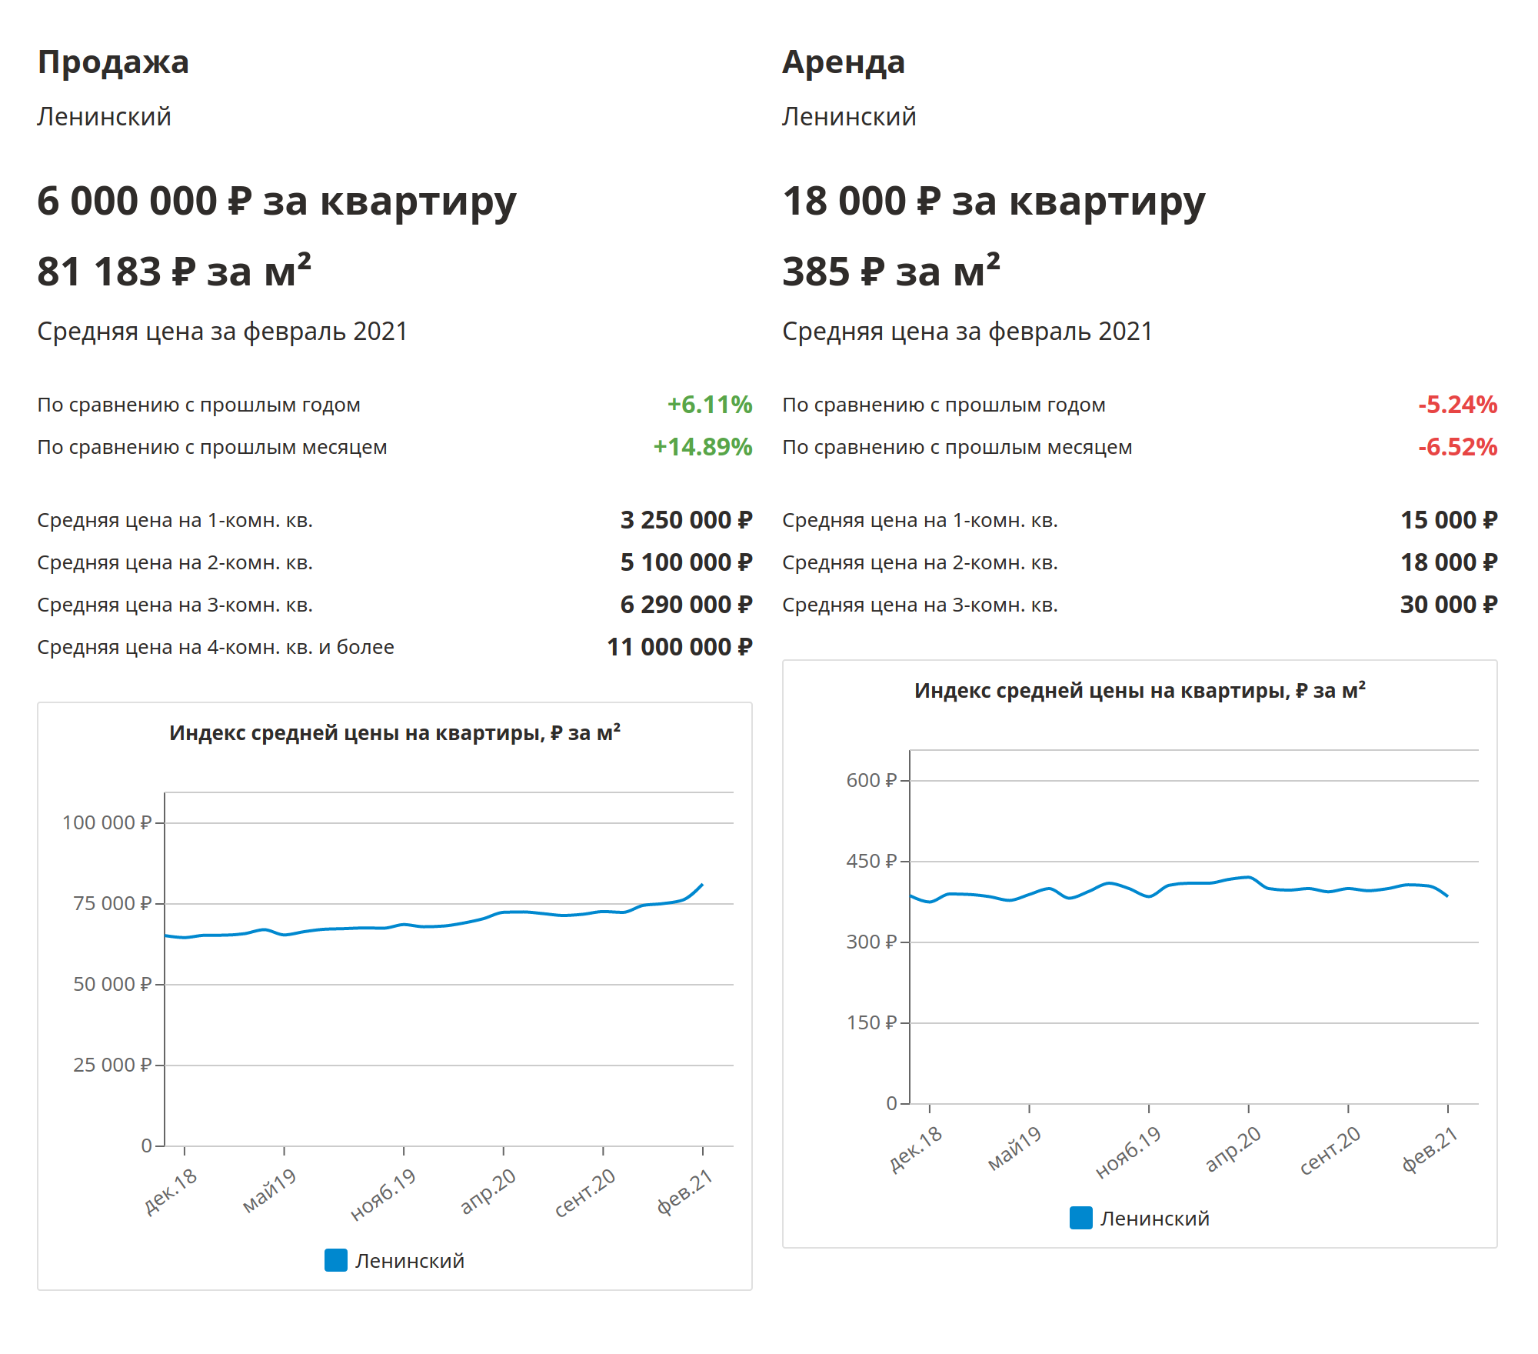Click the 5 100 000 ₽ two-room sale price
The width and height of the screenshot is (1538, 1354).
[x=686, y=562]
